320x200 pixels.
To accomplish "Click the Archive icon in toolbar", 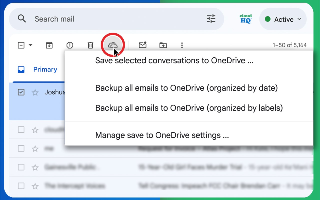I will [x=49, y=45].
